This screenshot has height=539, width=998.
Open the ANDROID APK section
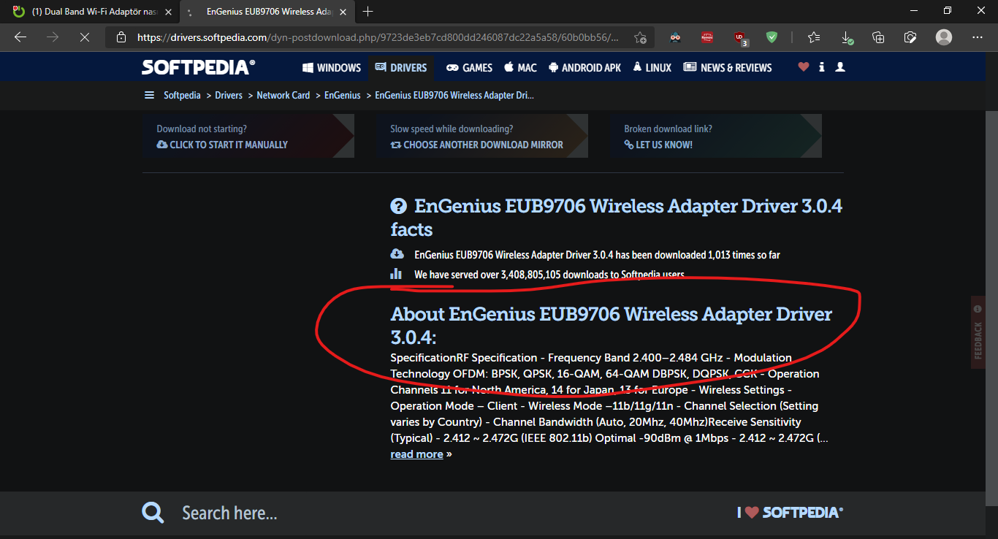[x=584, y=67]
